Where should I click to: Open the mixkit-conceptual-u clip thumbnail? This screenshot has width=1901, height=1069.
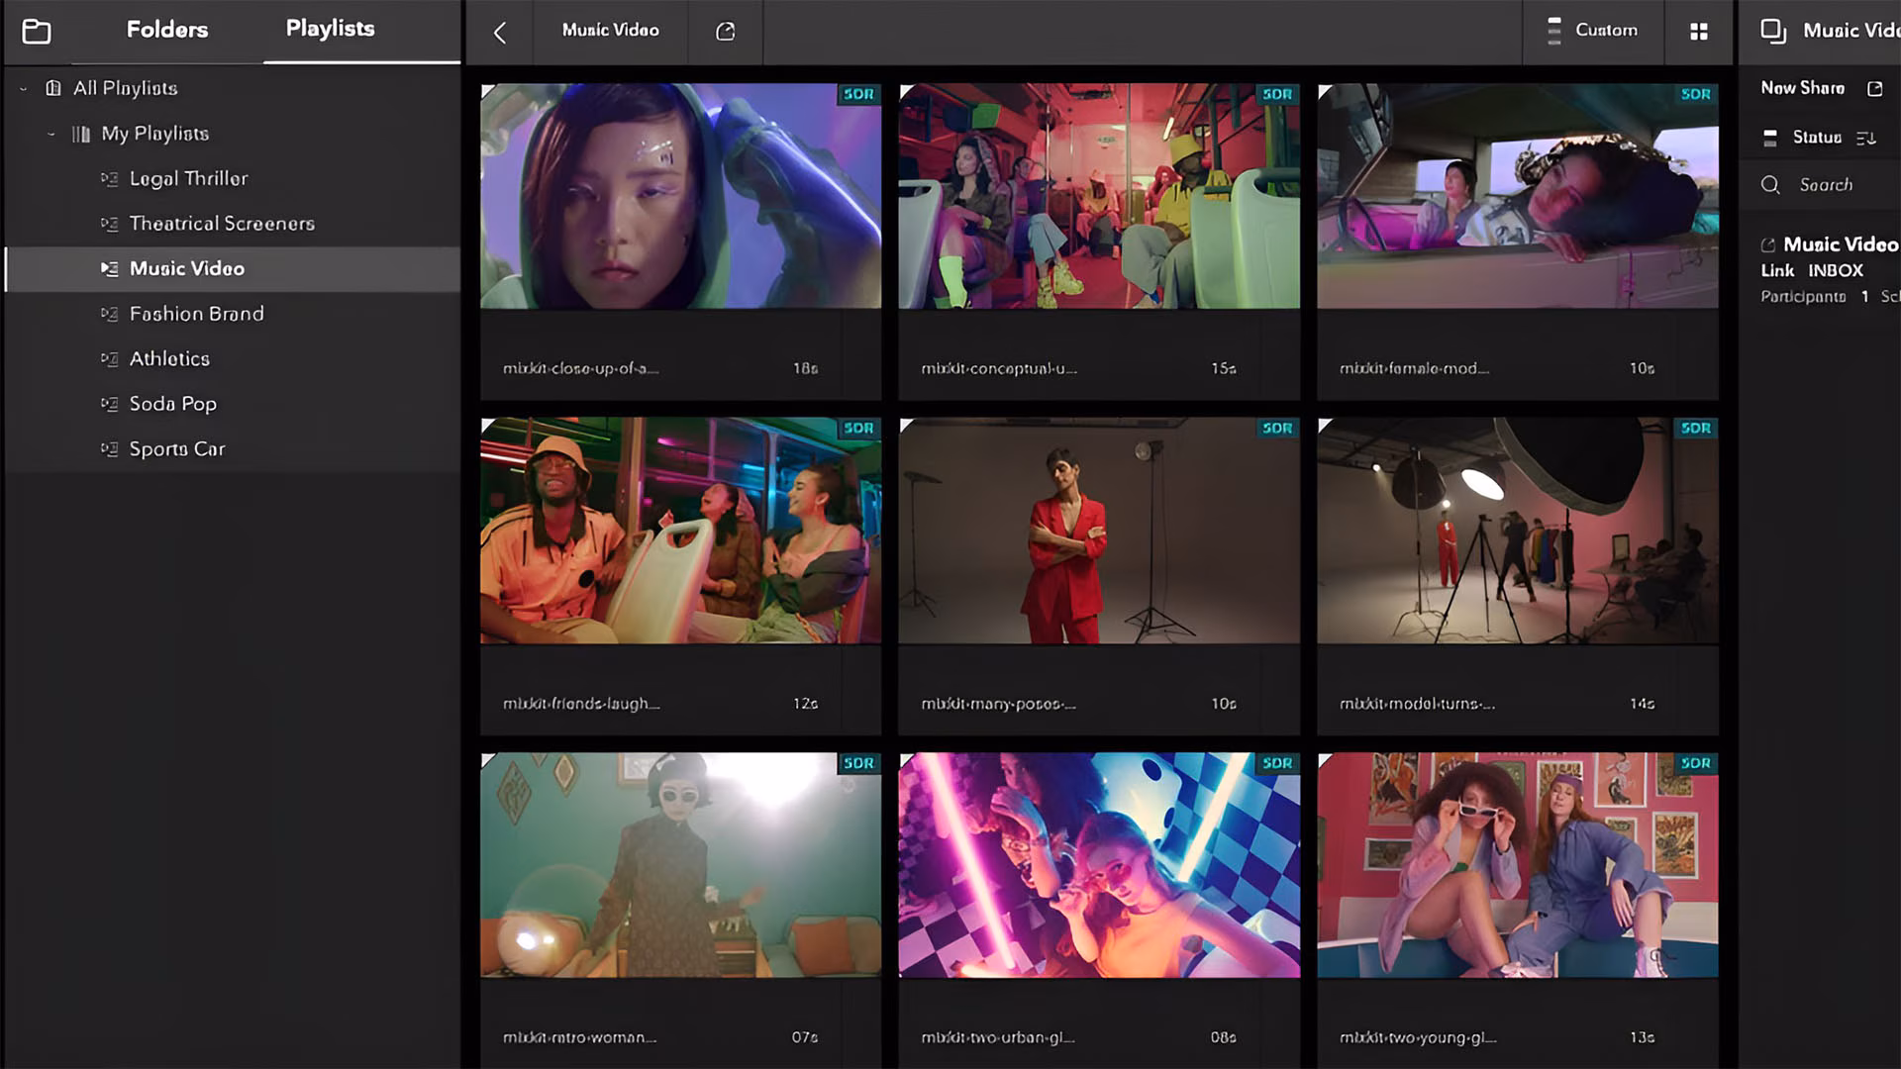point(1099,196)
